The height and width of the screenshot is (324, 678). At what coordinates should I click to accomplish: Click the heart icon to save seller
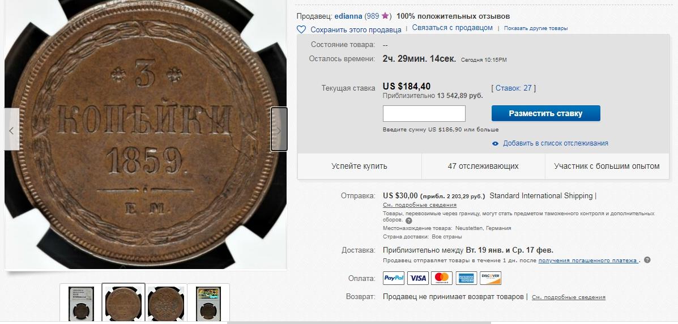tap(301, 29)
